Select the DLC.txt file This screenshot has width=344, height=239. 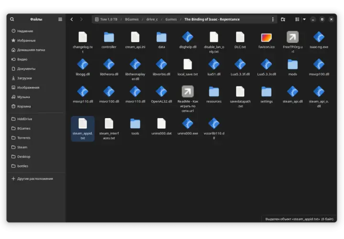pos(240,40)
